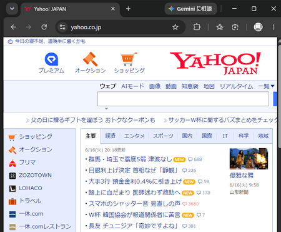Bookmark this page with star in address bar
The width and height of the screenshot is (281, 232).
(x=175, y=27)
